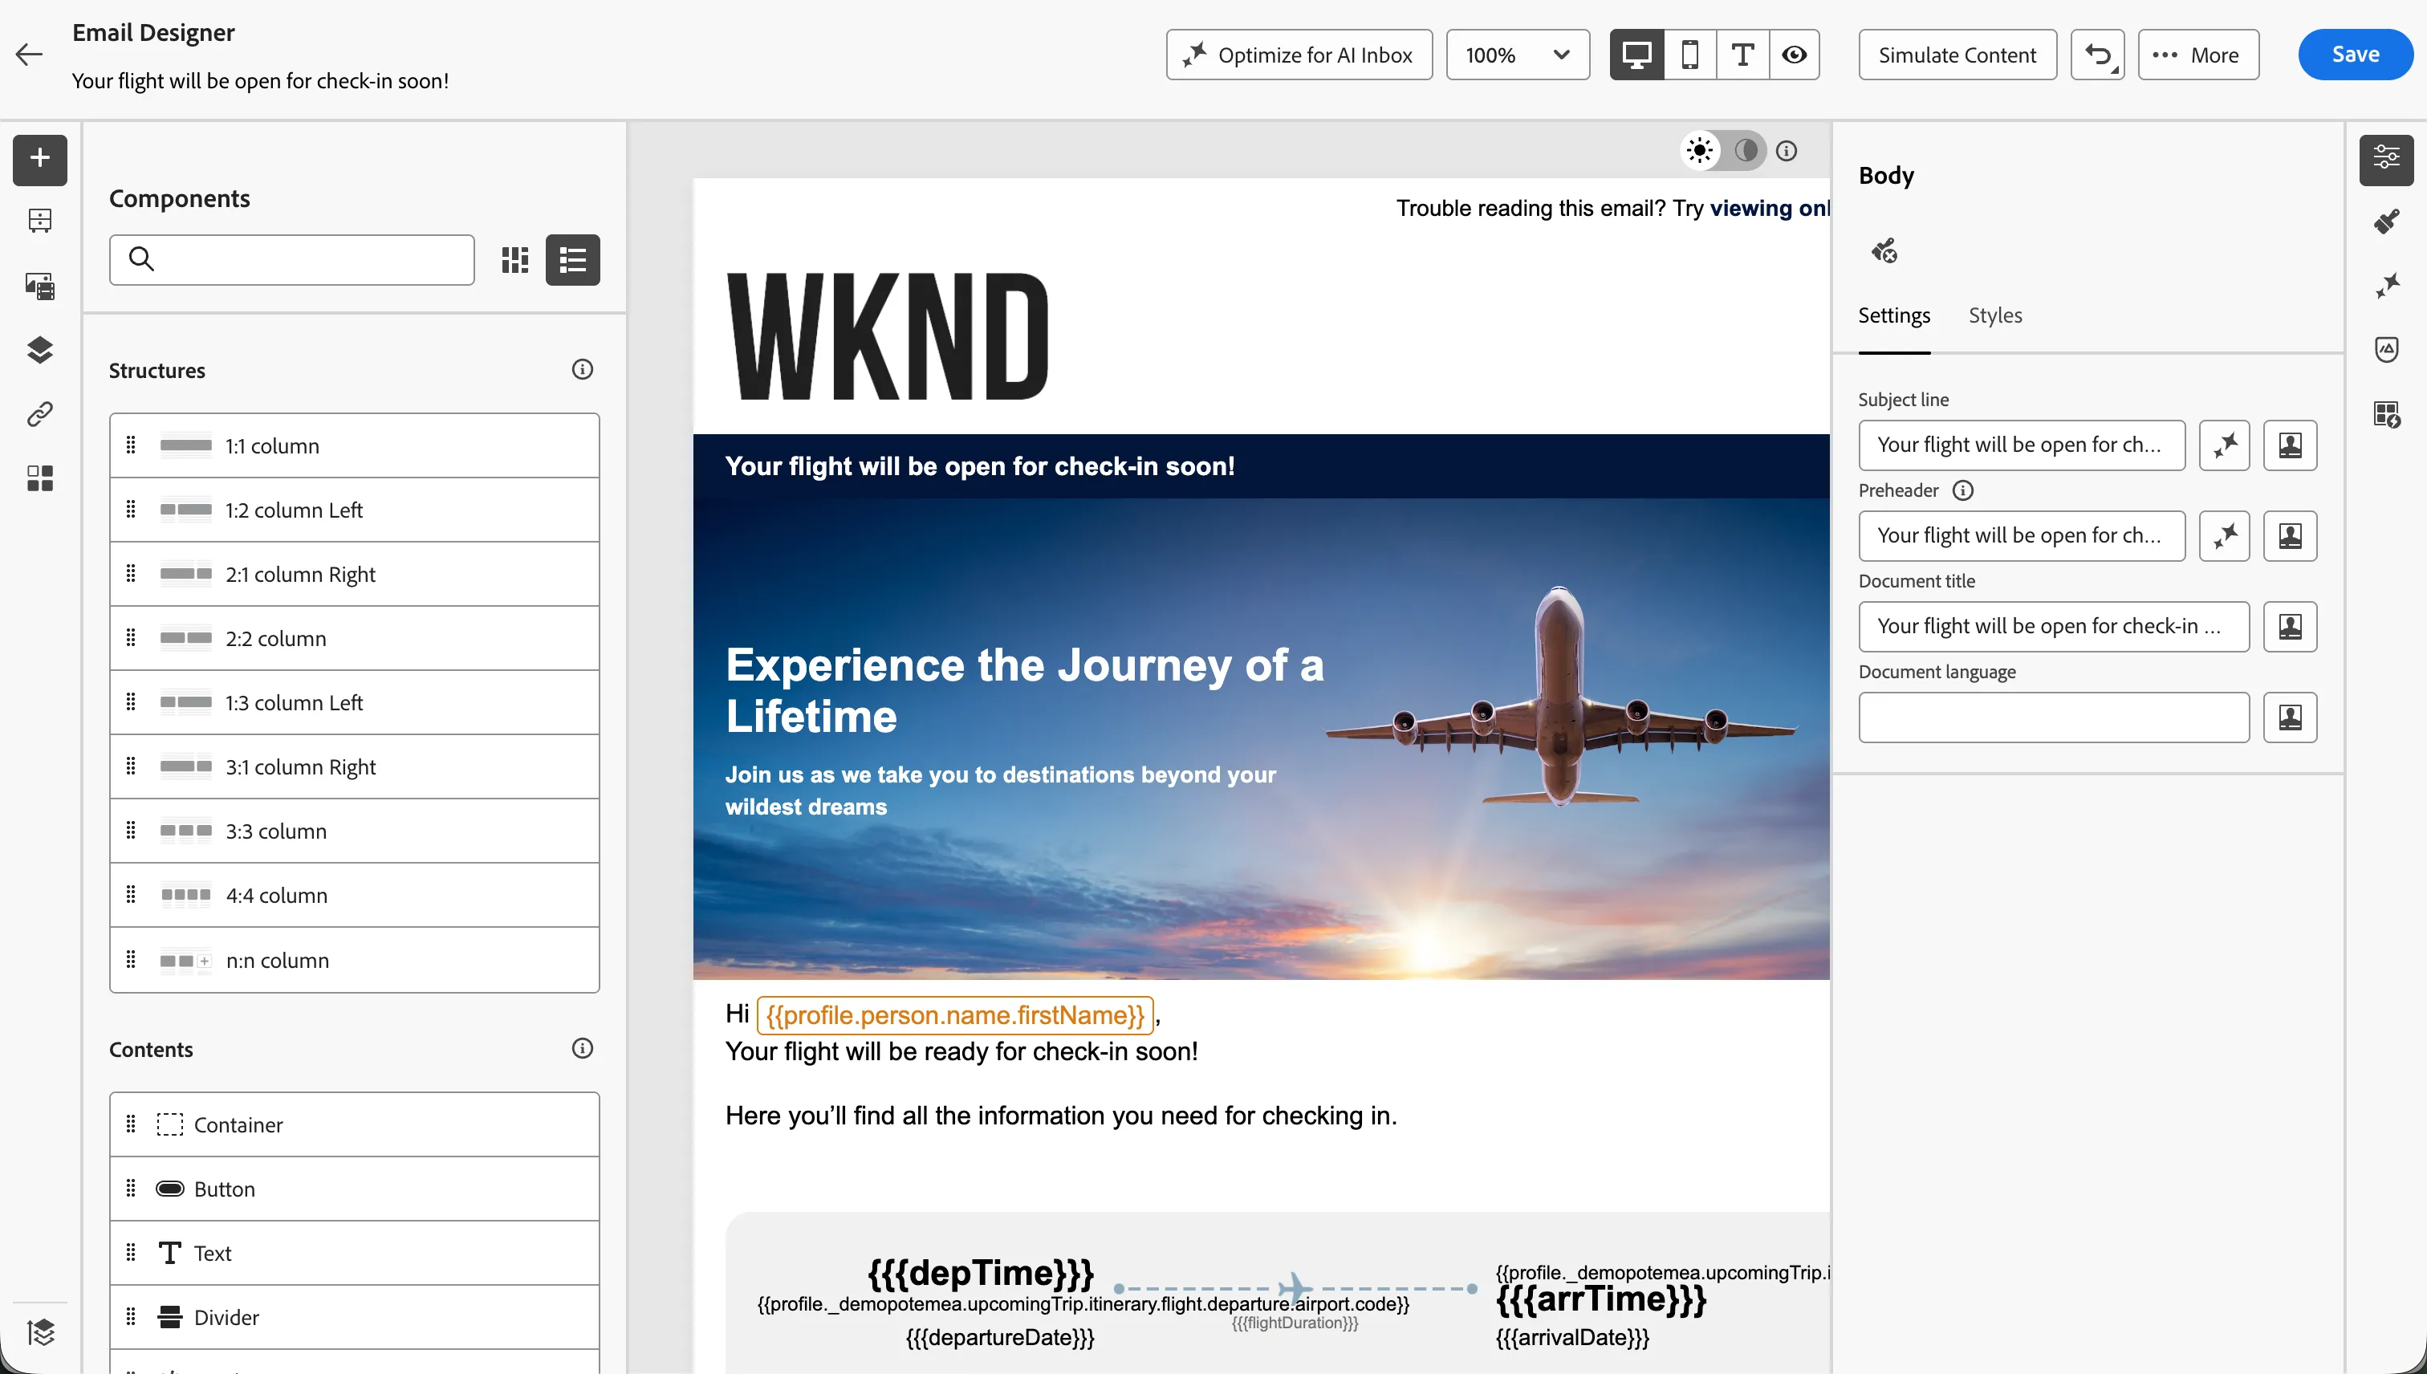The height and width of the screenshot is (1374, 2427).
Task: Generate Preheader with AI sparkle icon
Action: click(2224, 536)
